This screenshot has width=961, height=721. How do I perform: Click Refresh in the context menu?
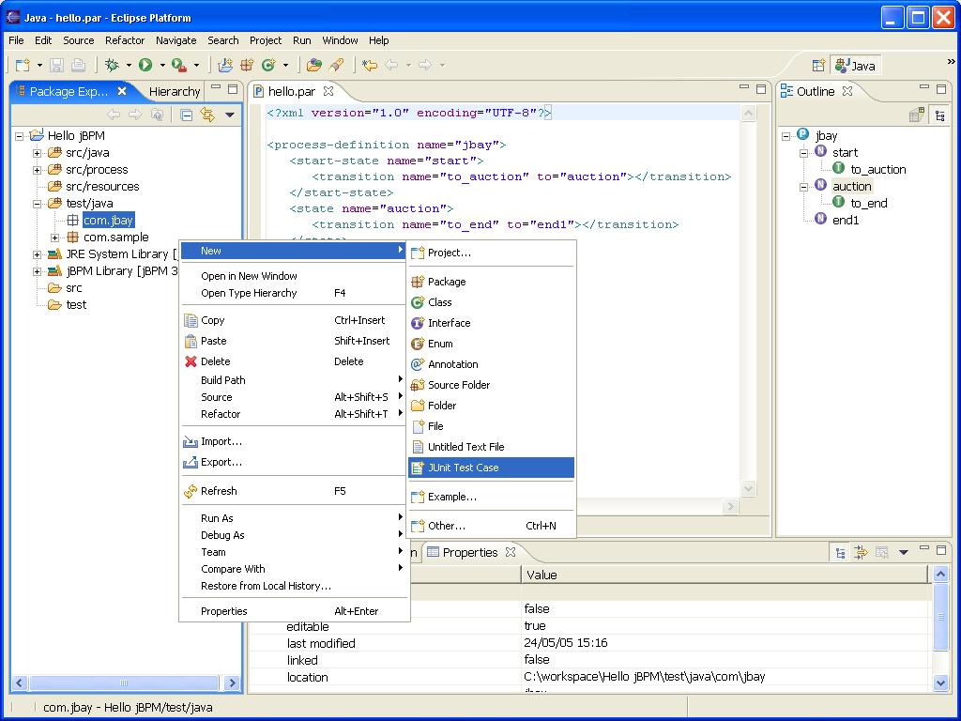tap(294, 491)
